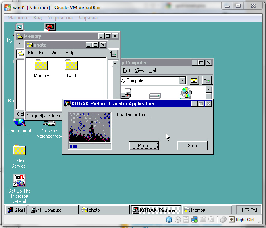Image resolution: width=266 pixels, height=228 pixels.
Task: Maximize the photo window
Action: coord(96,45)
